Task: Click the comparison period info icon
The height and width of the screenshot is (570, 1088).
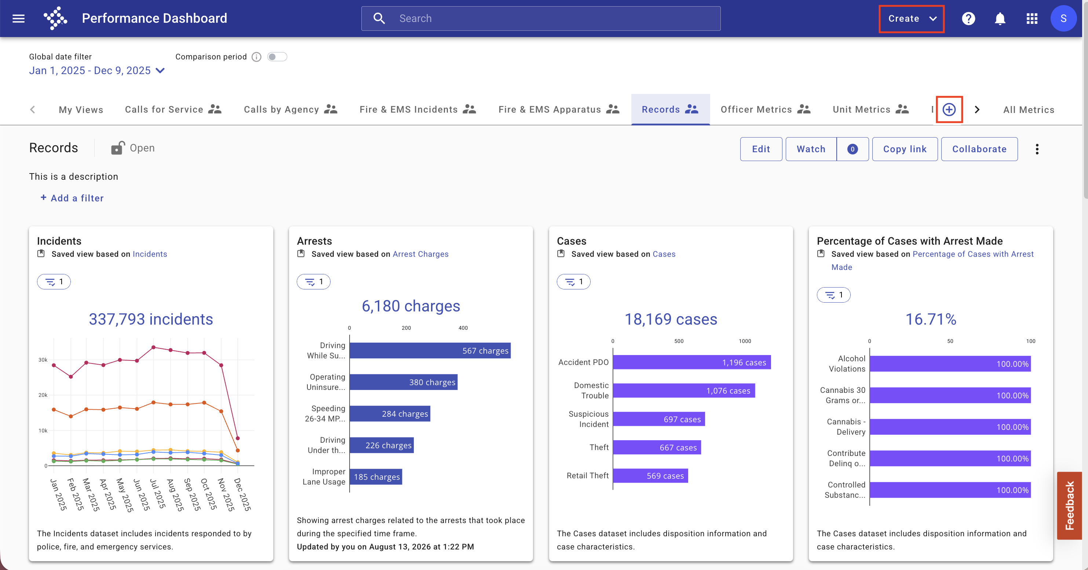Action: point(256,57)
